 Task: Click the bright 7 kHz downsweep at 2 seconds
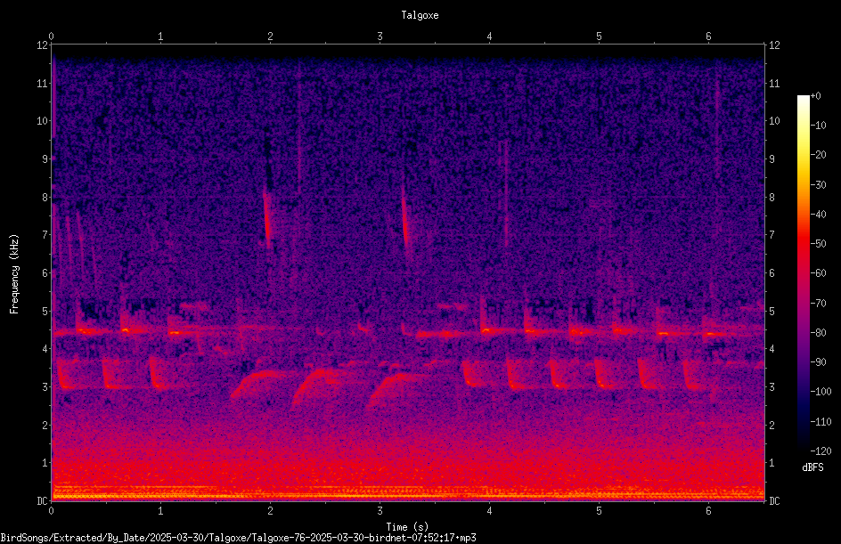point(267,219)
